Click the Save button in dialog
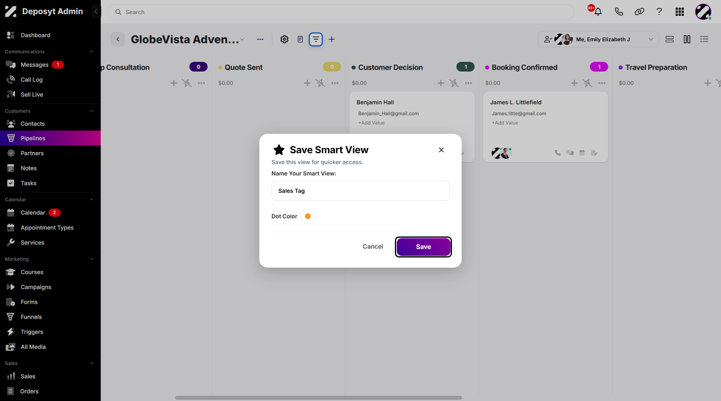This screenshot has width=721, height=401. (423, 247)
